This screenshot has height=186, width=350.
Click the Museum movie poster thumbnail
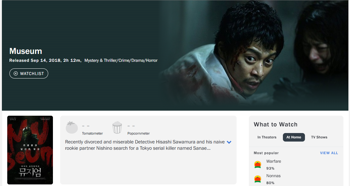[x=30, y=150]
